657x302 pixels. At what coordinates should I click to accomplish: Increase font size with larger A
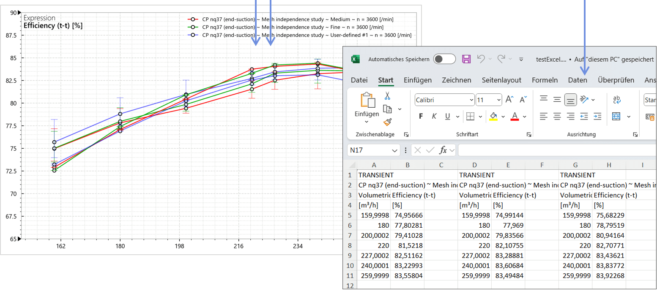[509, 100]
